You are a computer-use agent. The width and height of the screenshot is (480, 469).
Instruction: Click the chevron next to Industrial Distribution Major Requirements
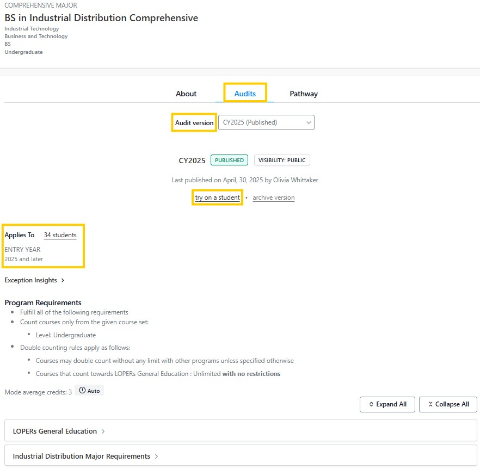[156, 456]
